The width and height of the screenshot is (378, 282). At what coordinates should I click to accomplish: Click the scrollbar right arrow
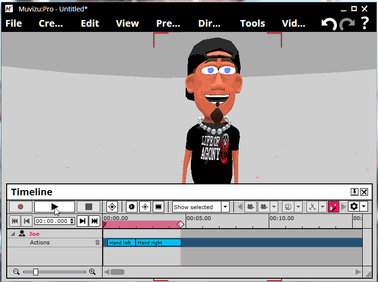[358, 272]
